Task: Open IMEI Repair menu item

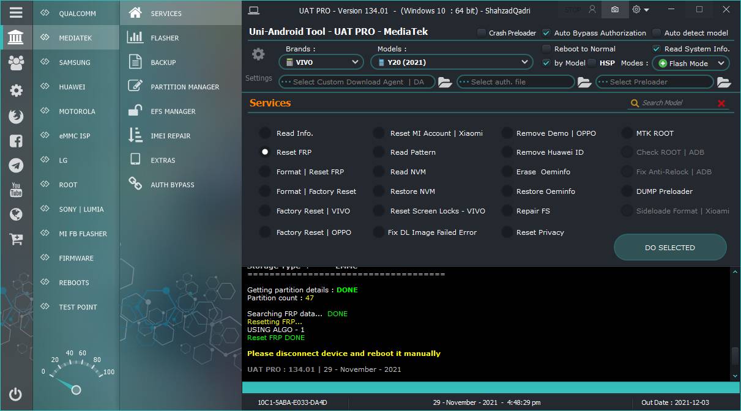Action: [181, 135]
